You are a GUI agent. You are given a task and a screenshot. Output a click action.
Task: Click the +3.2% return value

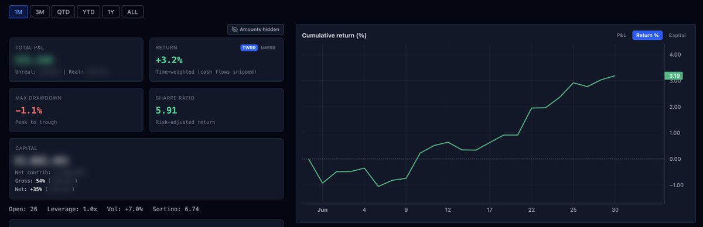pos(169,60)
